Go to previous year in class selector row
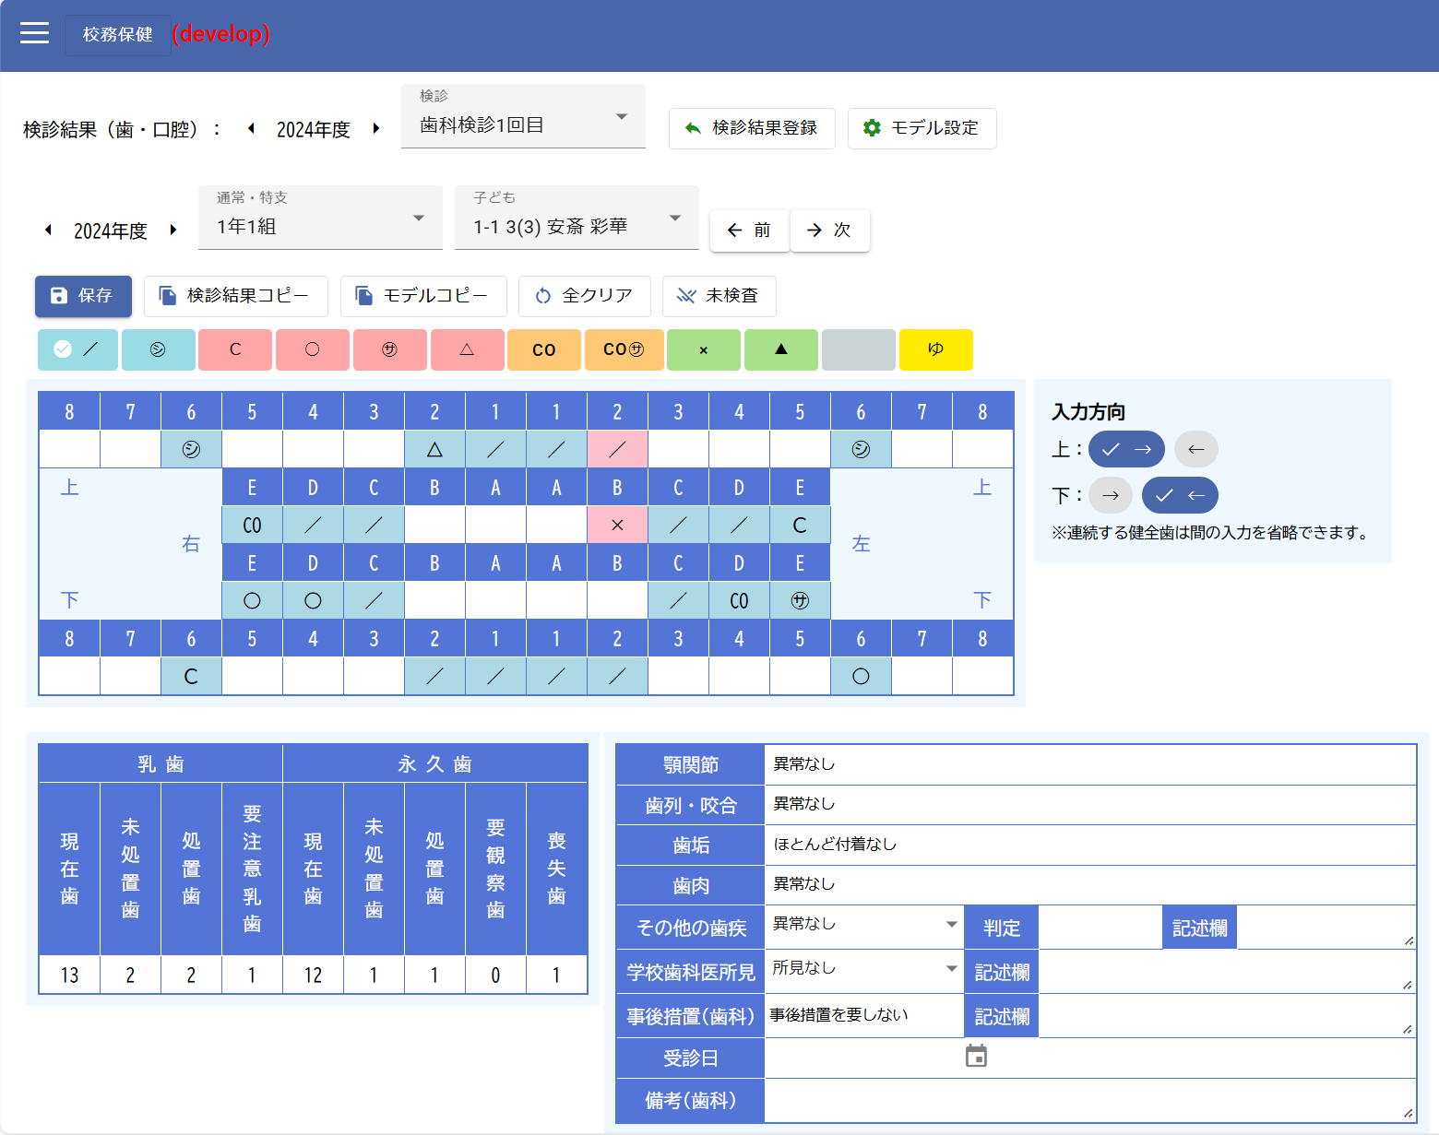This screenshot has height=1135, width=1439. (48, 231)
